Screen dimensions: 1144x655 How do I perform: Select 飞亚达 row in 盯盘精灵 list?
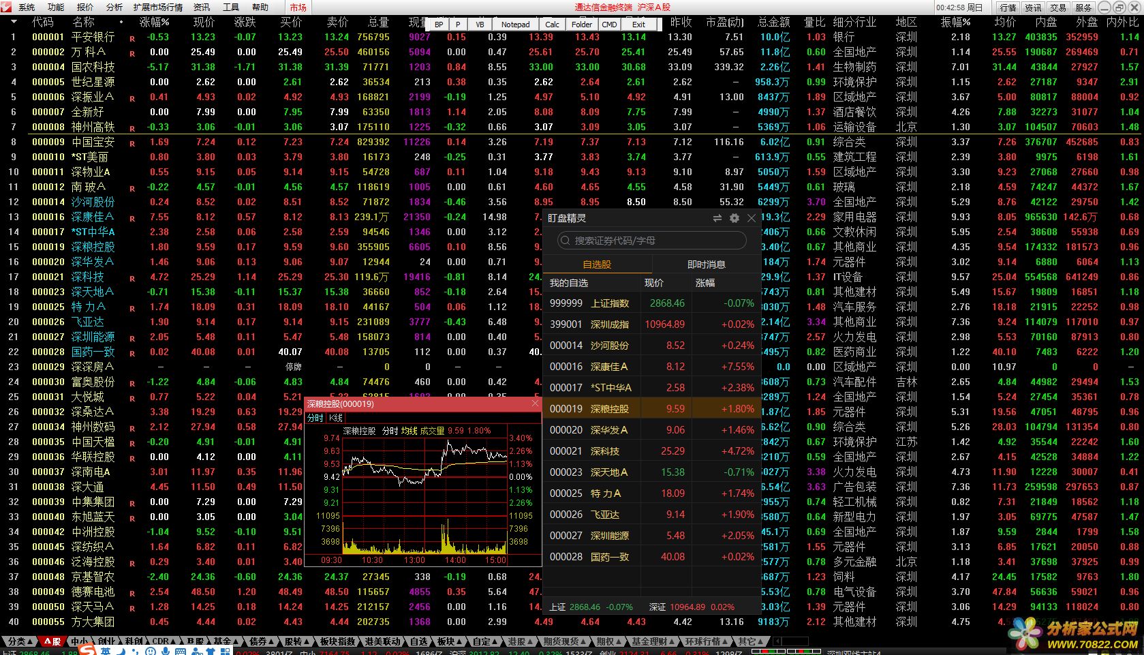coord(652,515)
